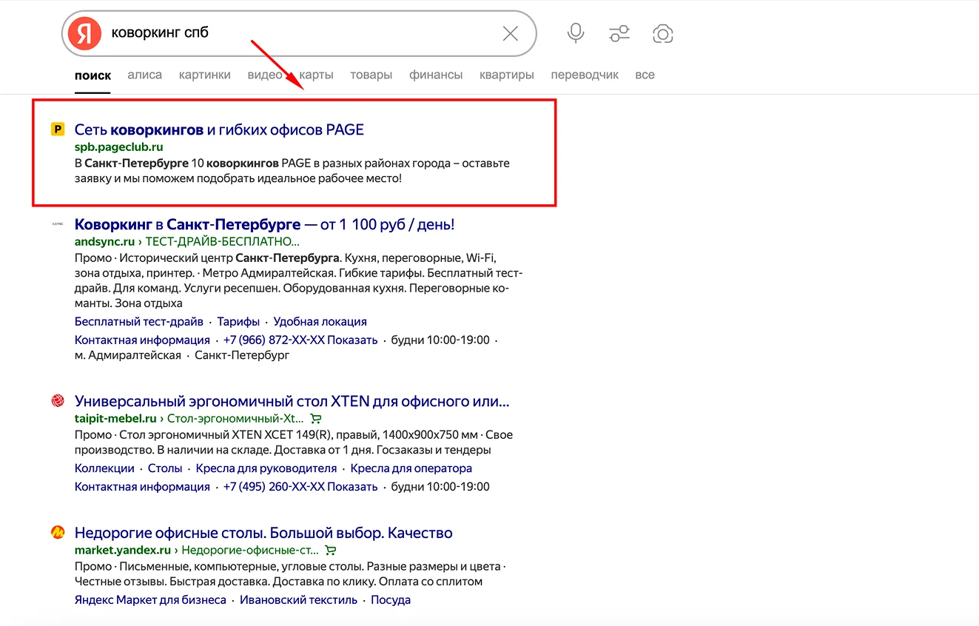The image size is (979, 626).
Task: Click the PAGE yellow favicon
Action: pyautogui.click(x=58, y=129)
